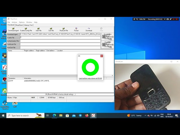The width and height of the screenshot is (180, 135).
Task: Click the Name column header
Action: [15, 51]
